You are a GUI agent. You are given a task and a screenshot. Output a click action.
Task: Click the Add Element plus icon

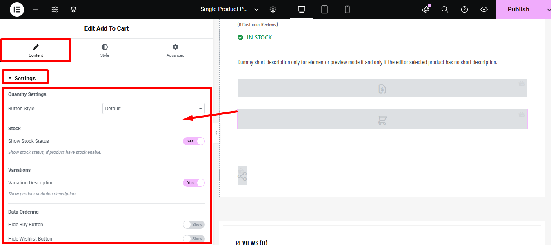point(36,9)
